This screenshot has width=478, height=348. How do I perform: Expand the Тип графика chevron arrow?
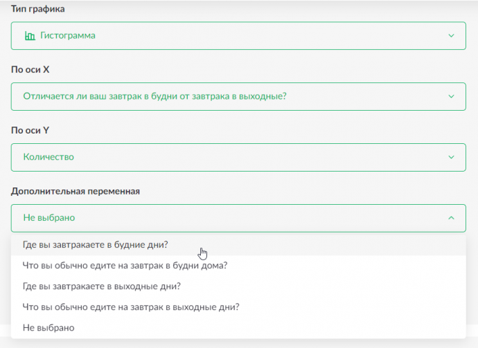pyautogui.click(x=451, y=35)
